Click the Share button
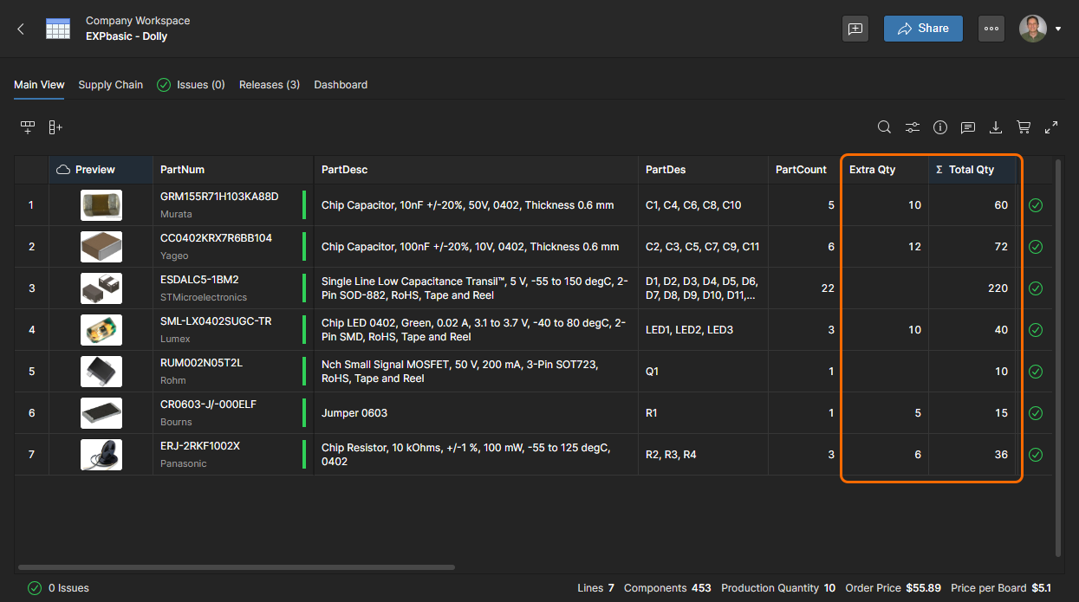This screenshot has height=602, width=1079. tap(923, 29)
